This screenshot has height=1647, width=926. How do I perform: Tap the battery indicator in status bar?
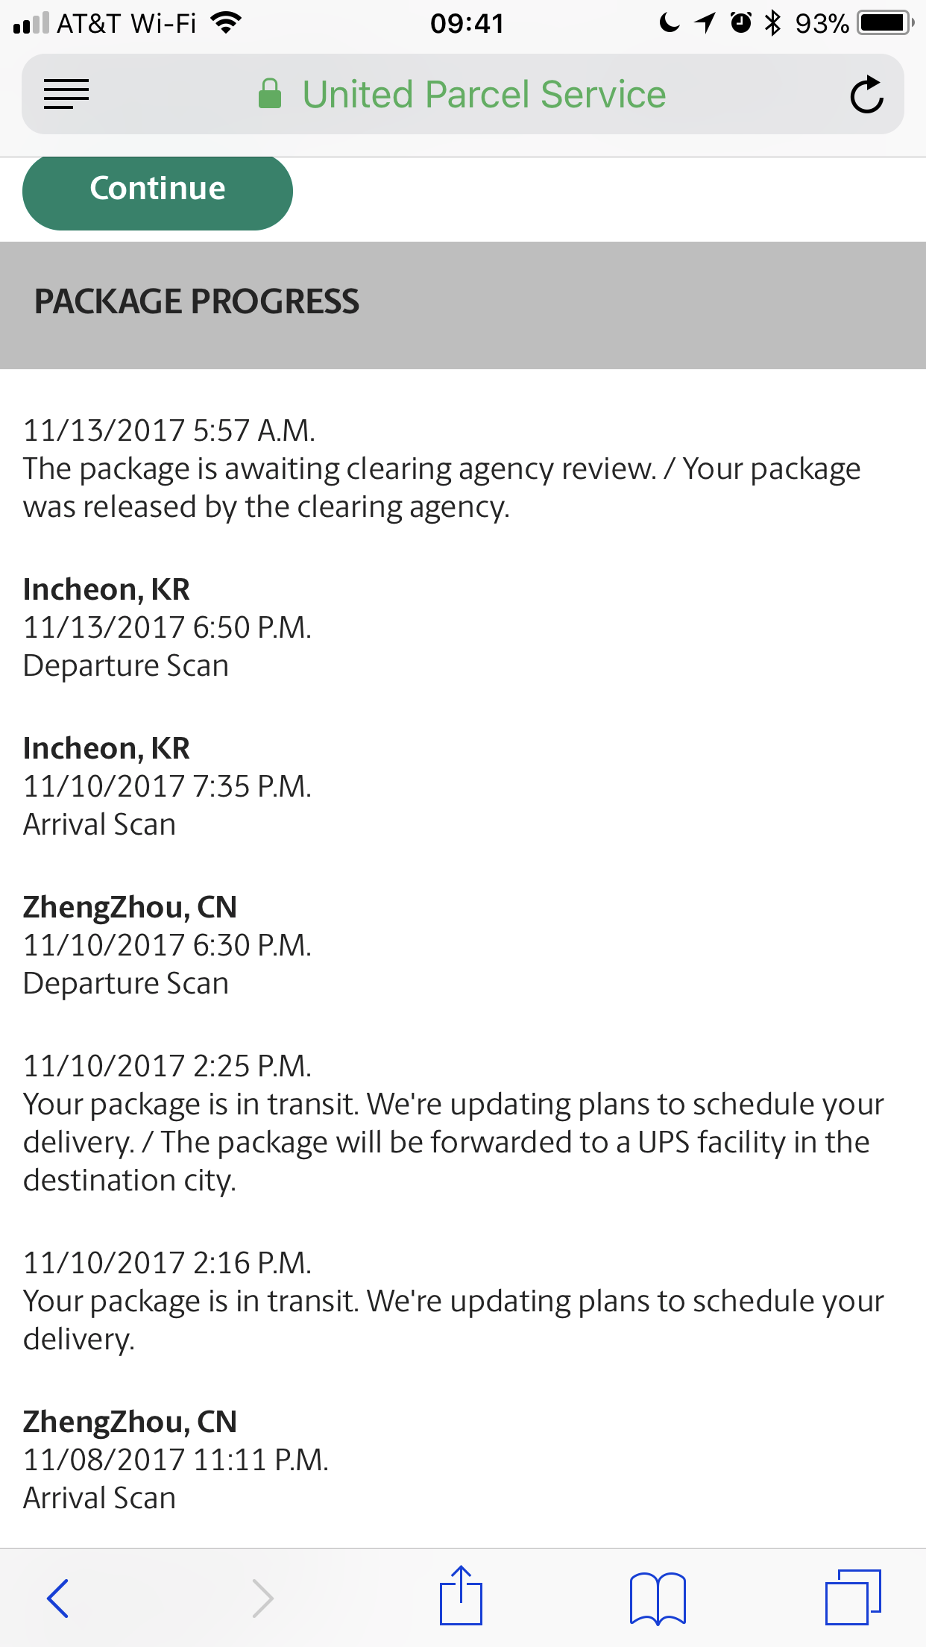(x=886, y=23)
